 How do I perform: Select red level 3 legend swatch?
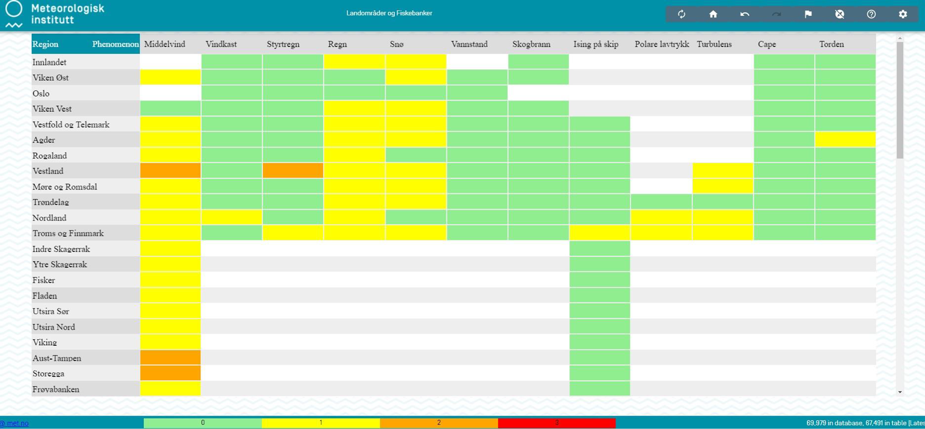[x=557, y=423]
